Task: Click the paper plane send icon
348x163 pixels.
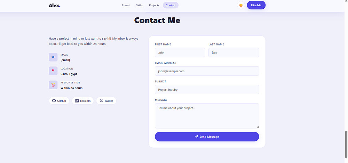Action: point(196,137)
